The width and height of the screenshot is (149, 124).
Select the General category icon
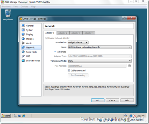pyautogui.click(x=23, y=26)
